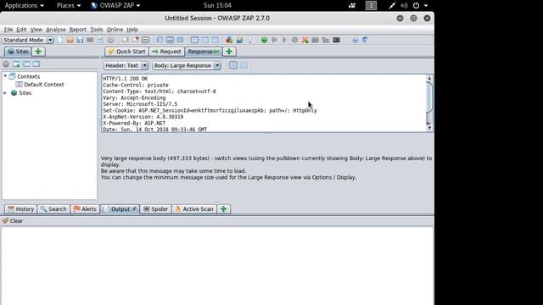Click green plus next to Active Scan tab

[x=224, y=209]
